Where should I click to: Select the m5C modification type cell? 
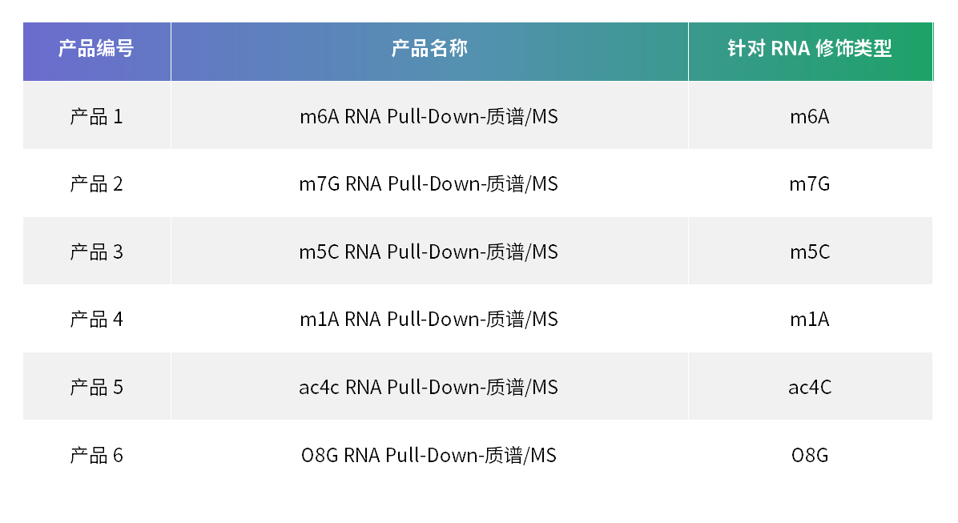[x=809, y=252]
